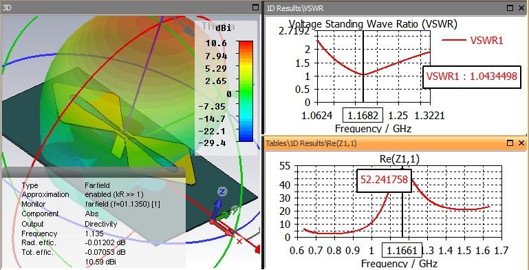Click the VSWR1 : 1.0434498 marker box

click(x=472, y=76)
